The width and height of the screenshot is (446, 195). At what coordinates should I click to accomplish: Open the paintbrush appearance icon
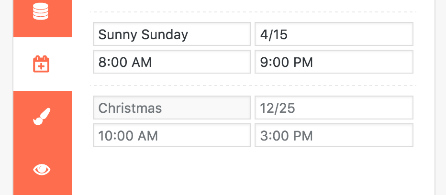click(42, 117)
